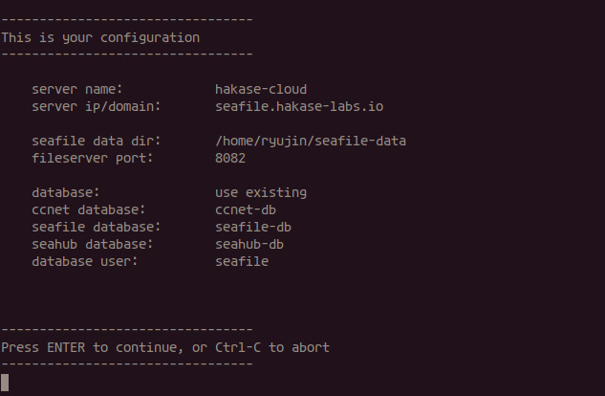
Task: Click the 8082 port number
Action: tap(230, 158)
